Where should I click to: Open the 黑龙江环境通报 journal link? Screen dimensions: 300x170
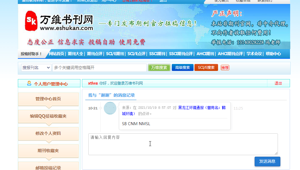[202, 108]
